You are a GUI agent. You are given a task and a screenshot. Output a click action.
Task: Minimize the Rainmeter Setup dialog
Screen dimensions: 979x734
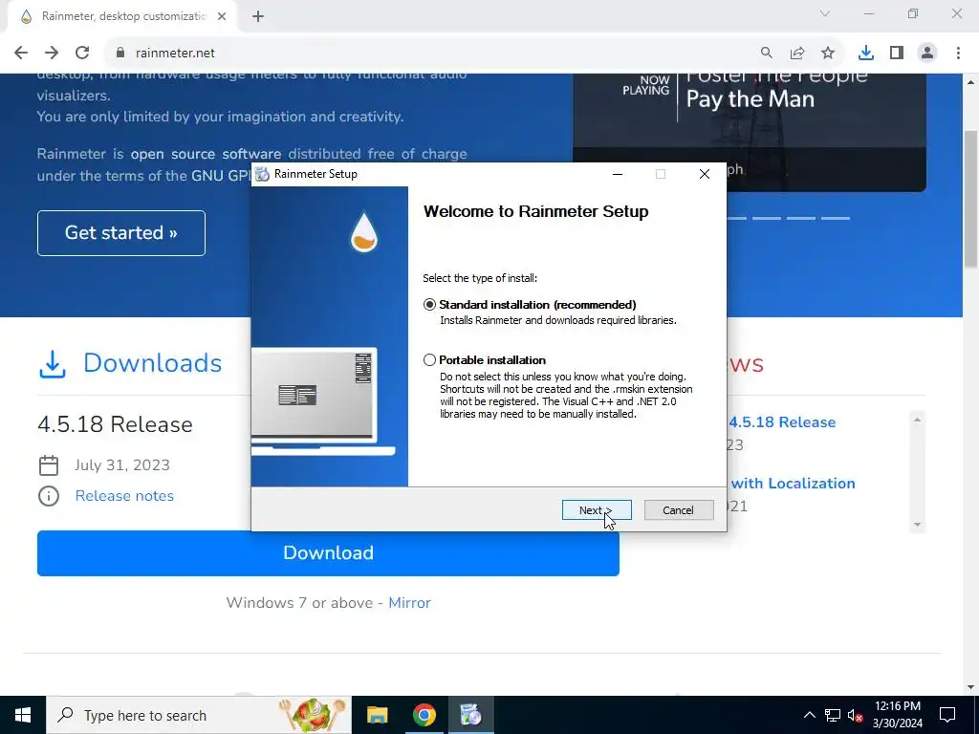coord(618,174)
